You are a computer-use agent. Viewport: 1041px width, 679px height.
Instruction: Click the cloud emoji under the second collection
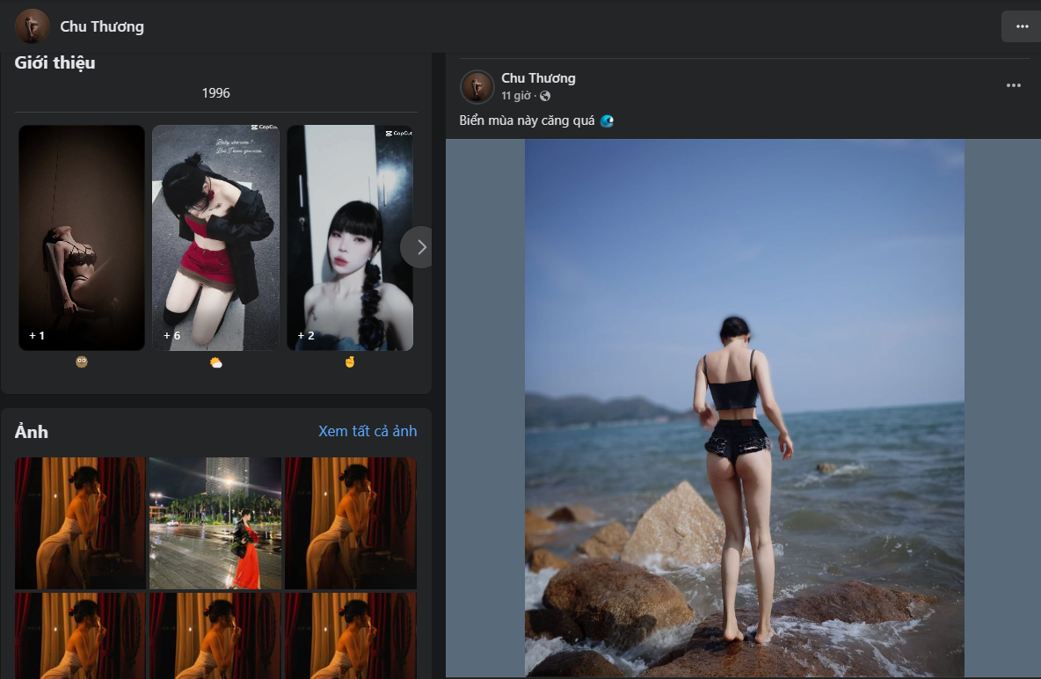tap(215, 362)
